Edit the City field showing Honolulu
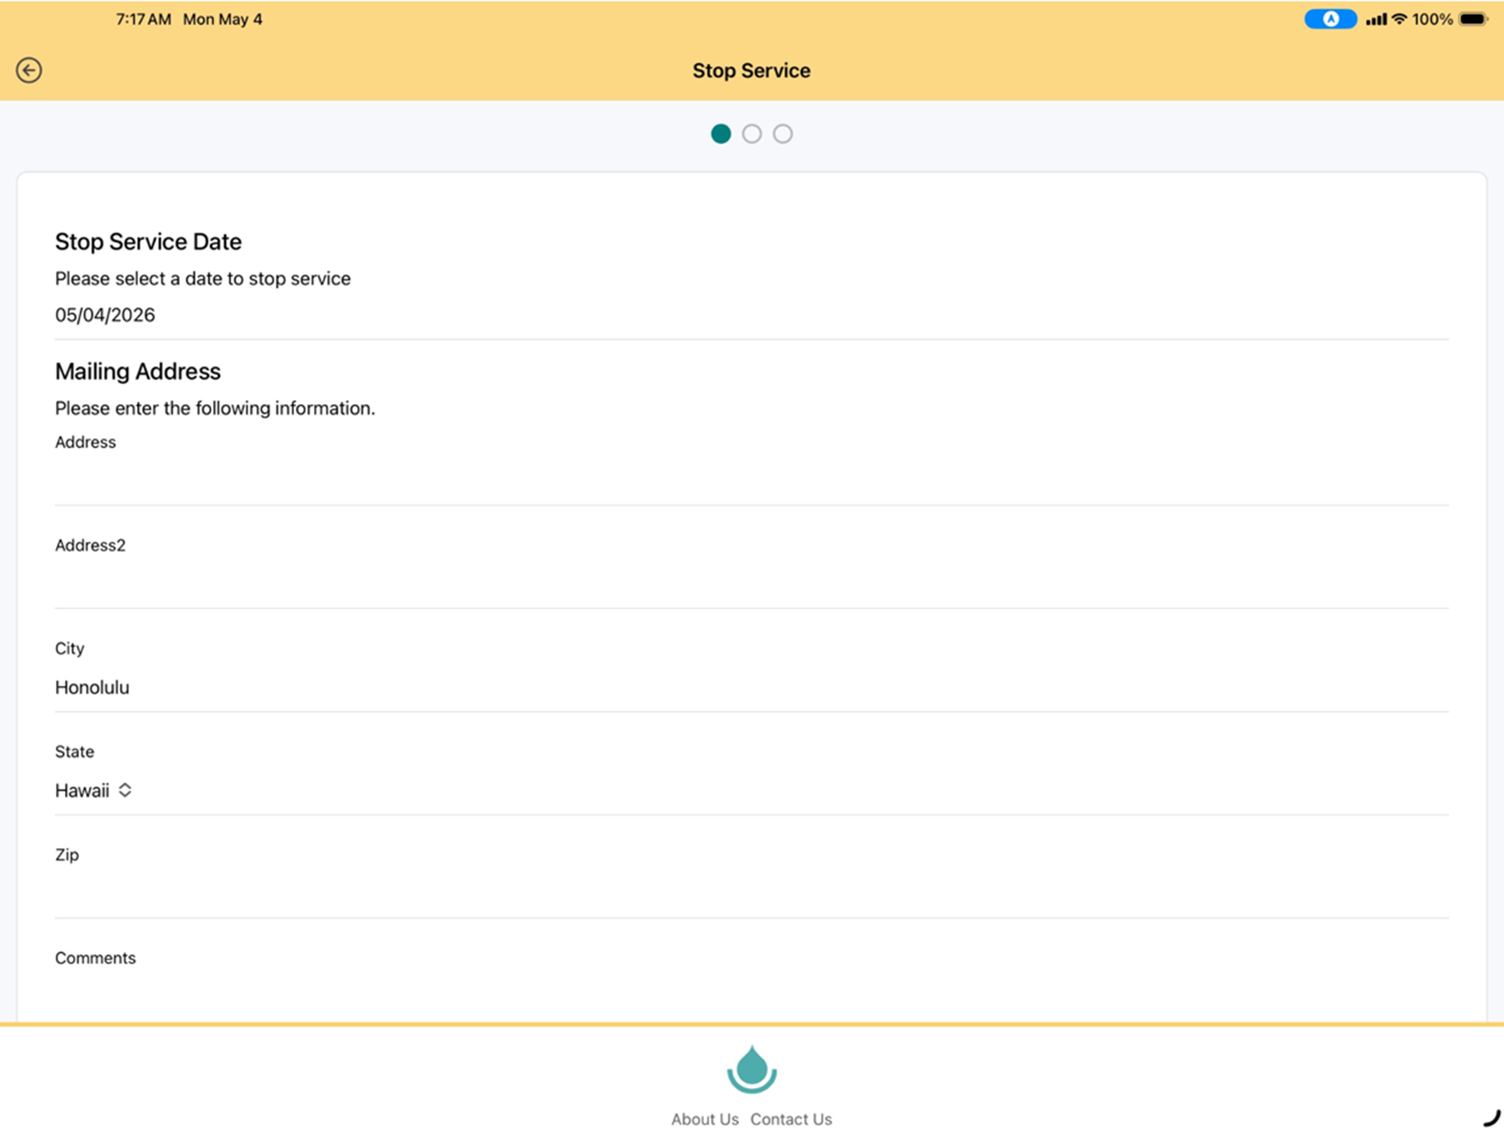Image resolution: width=1504 pixels, height=1128 pixels. (x=751, y=688)
